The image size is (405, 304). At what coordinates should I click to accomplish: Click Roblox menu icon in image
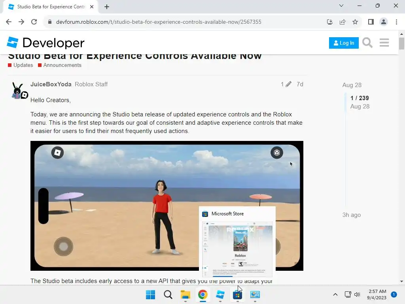(57, 152)
